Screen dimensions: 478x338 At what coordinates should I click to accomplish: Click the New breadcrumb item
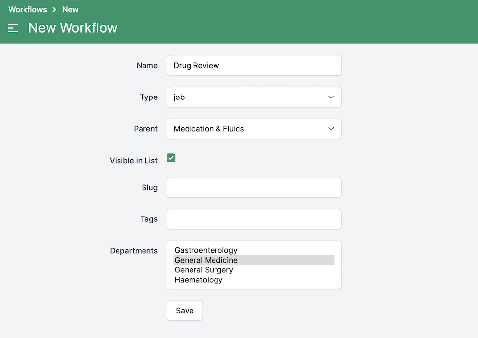pyautogui.click(x=70, y=10)
